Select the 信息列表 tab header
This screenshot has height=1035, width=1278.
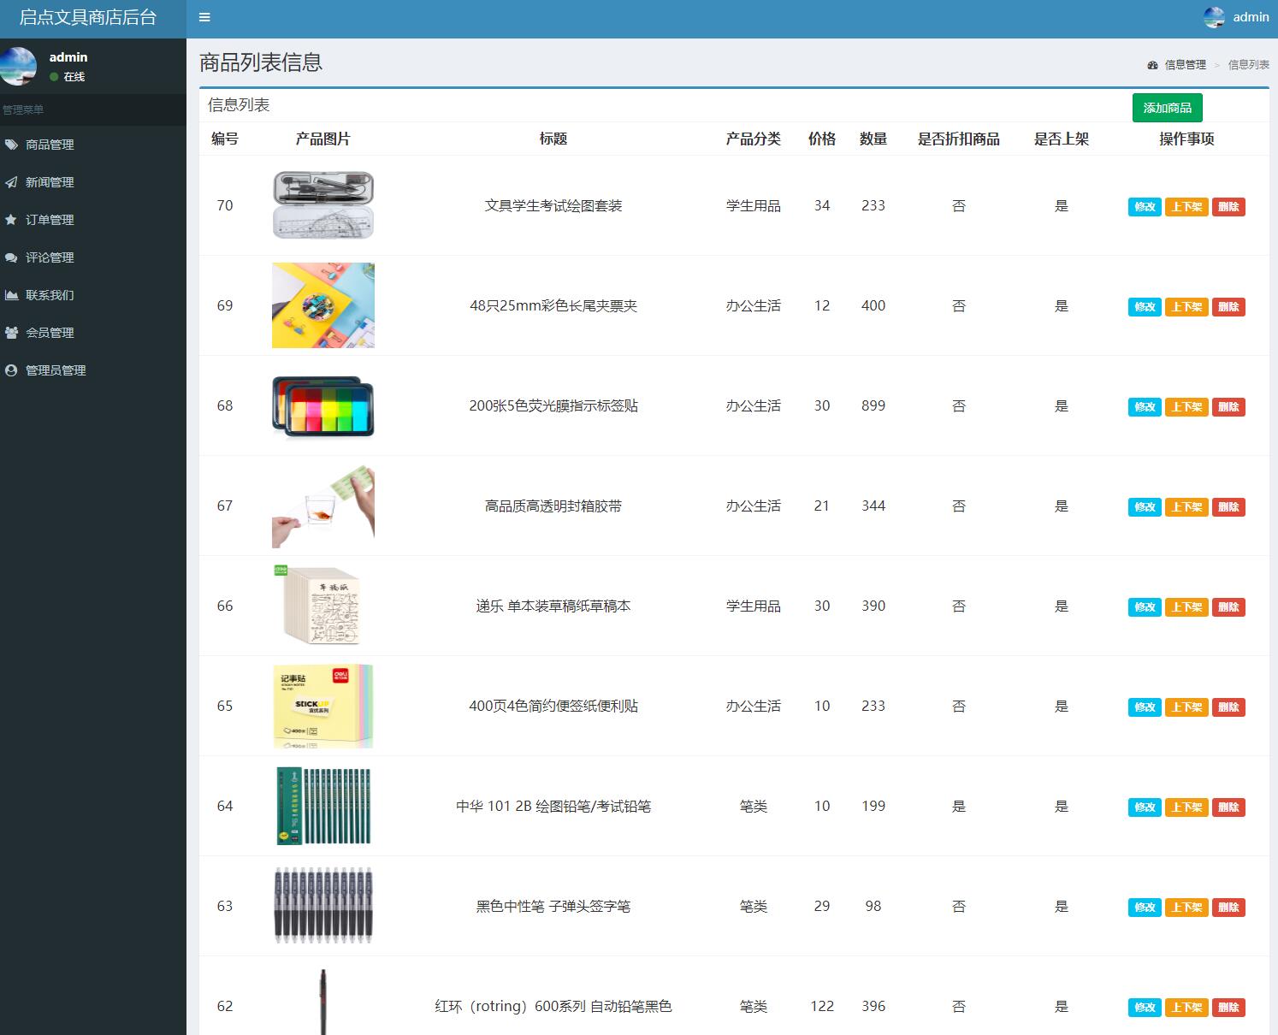click(238, 104)
